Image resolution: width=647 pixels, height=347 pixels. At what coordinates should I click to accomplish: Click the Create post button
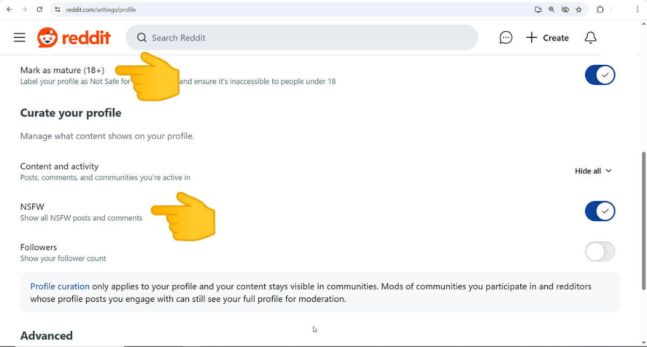click(547, 38)
